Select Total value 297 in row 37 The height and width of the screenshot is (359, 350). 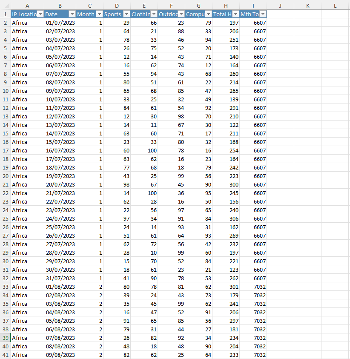point(226,321)
